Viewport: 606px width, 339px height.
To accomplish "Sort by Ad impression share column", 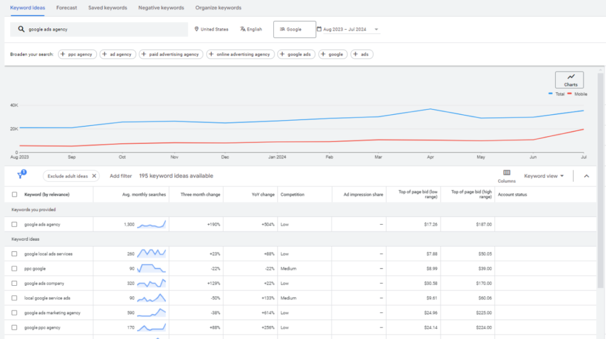I will [363, 195].
